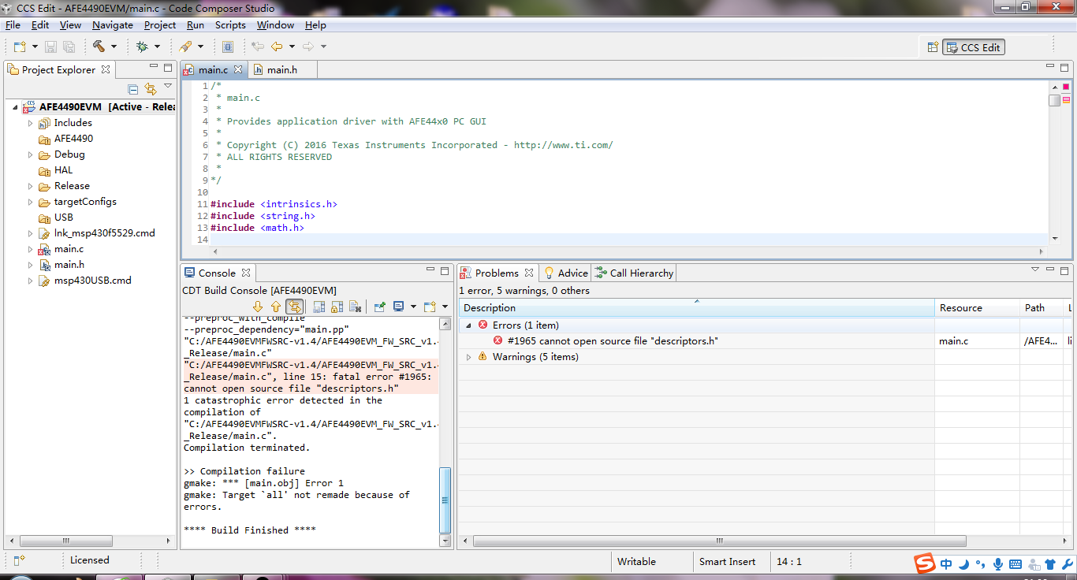Toggle Scroll Lock in the Console toolbar
This screenshot has width=1077, height=580.
[337, 307]
